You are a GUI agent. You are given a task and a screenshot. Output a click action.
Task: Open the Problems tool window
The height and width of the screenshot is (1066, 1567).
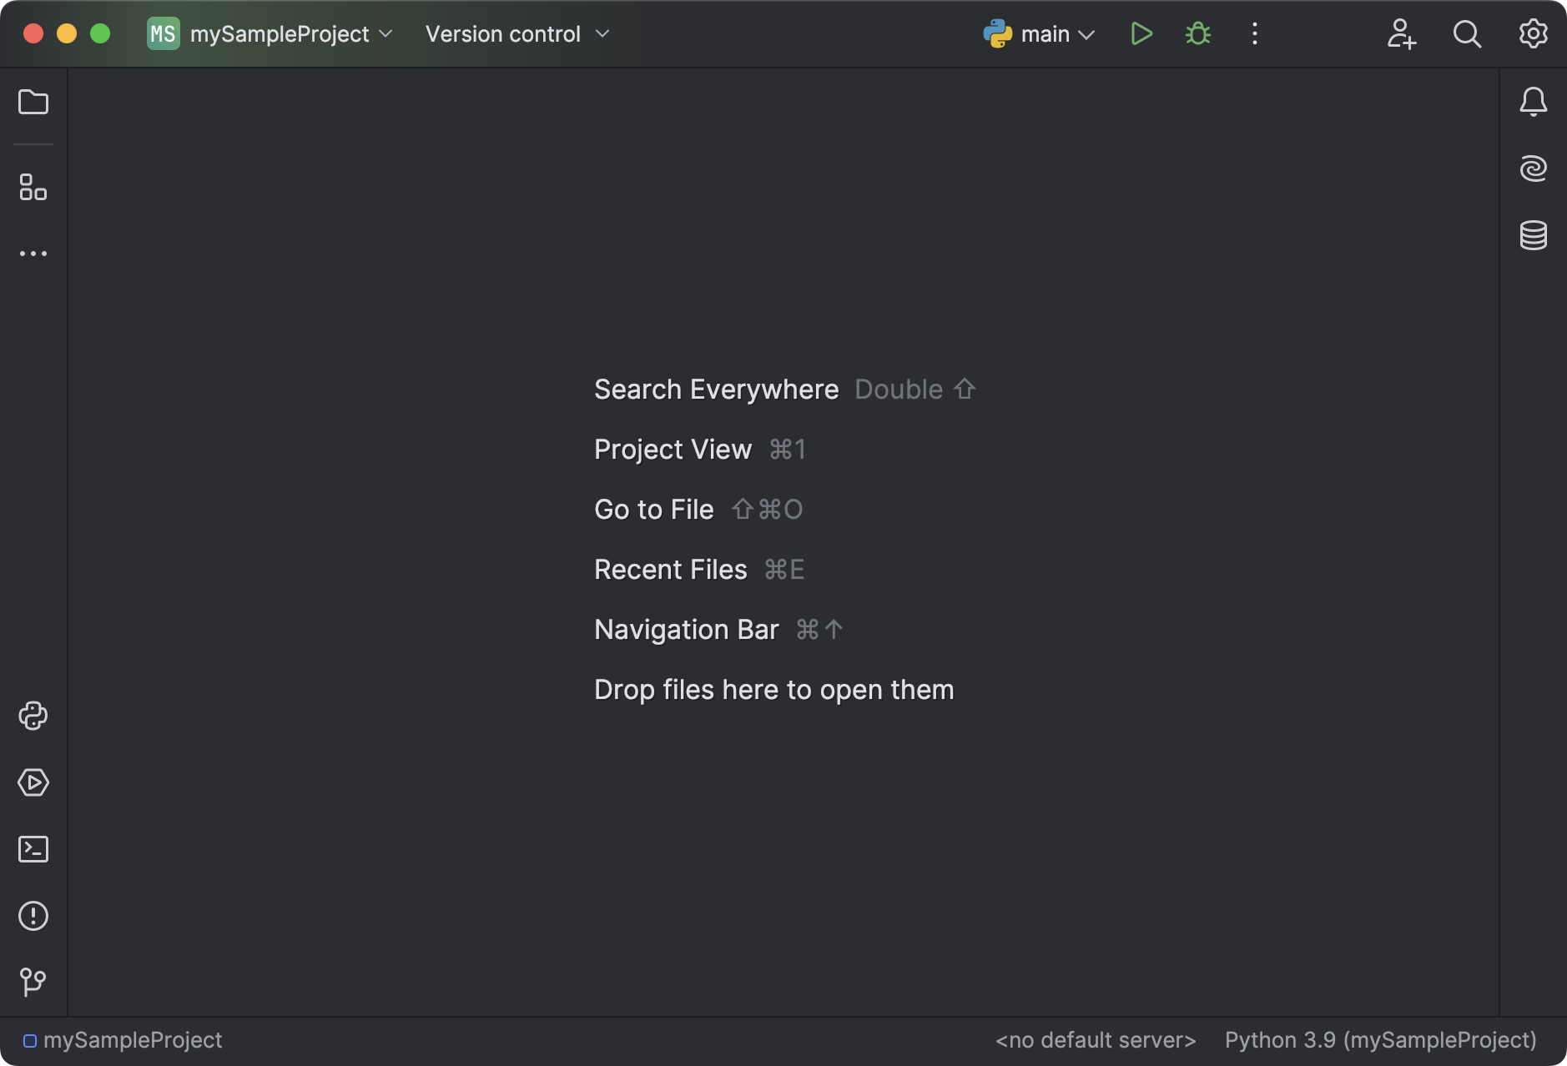point(33,916)
